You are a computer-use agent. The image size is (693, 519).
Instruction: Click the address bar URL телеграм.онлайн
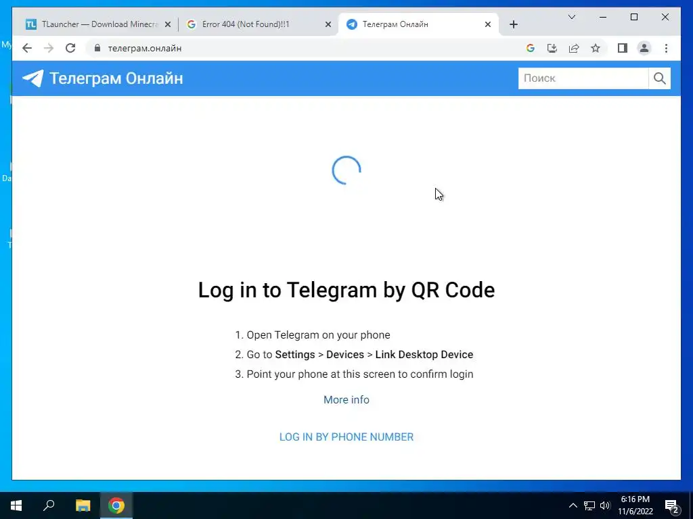145,48
